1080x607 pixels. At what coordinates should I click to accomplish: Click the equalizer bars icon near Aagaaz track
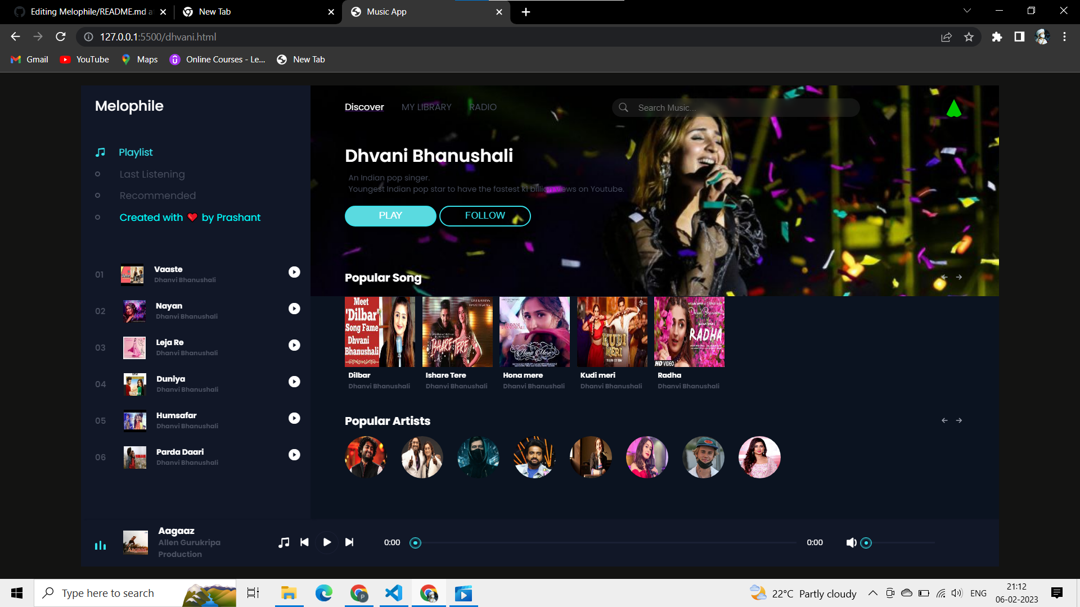100,545
